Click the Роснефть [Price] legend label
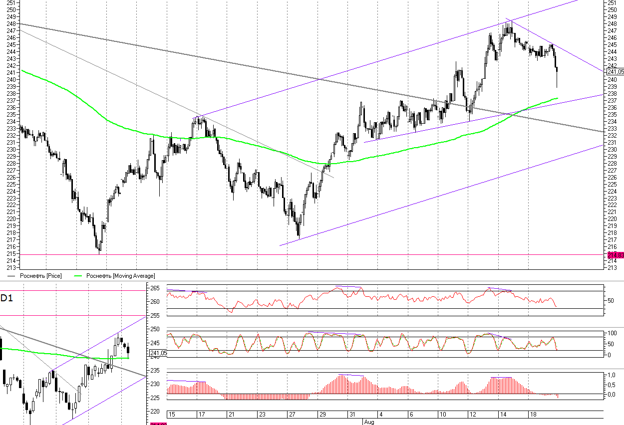This screenshot has width=624, height=425. 41,276
